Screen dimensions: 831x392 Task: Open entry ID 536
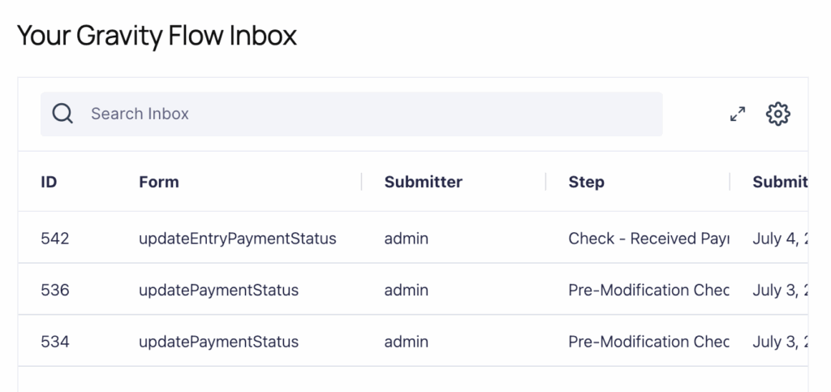tap(55, 290)
